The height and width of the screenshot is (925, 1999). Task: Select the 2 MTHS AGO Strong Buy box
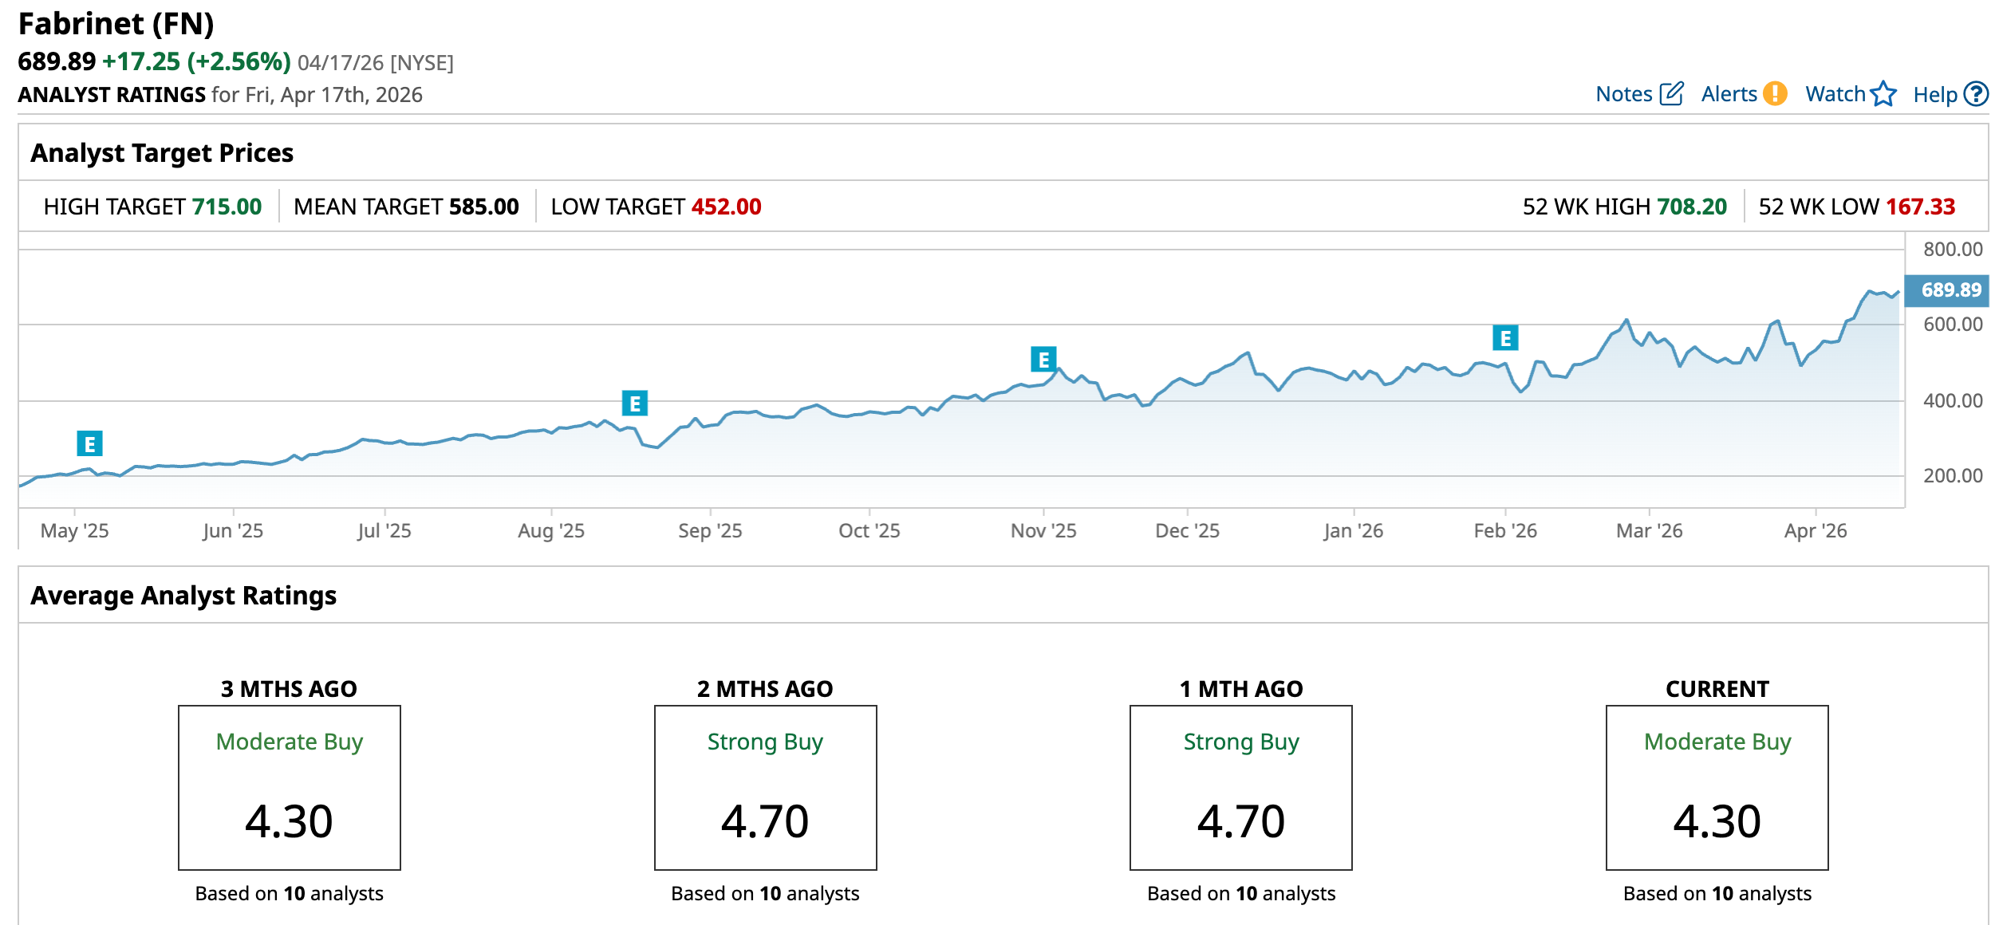click(765, 787)
